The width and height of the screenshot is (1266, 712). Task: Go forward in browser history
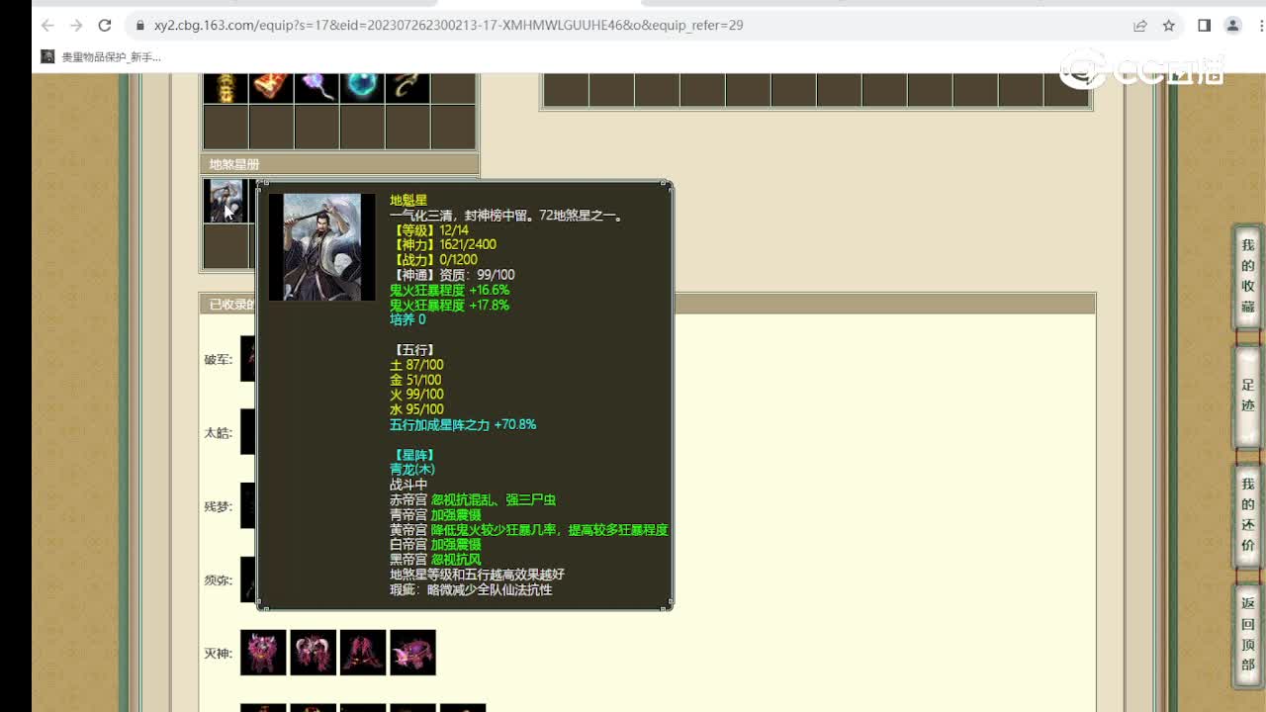pyautogui.click(x=76, y=25)
